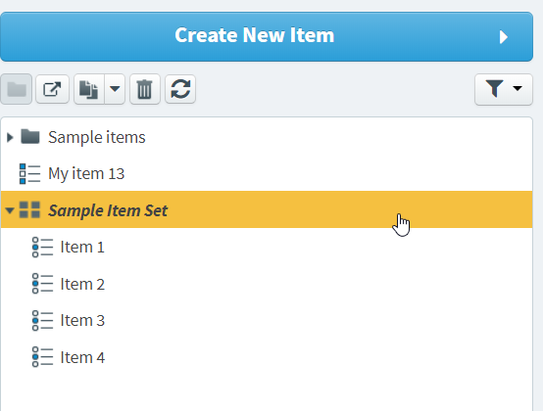The image size is (543, 411).
Task: Open Item 1 in the set
Action: coord(82,248)
